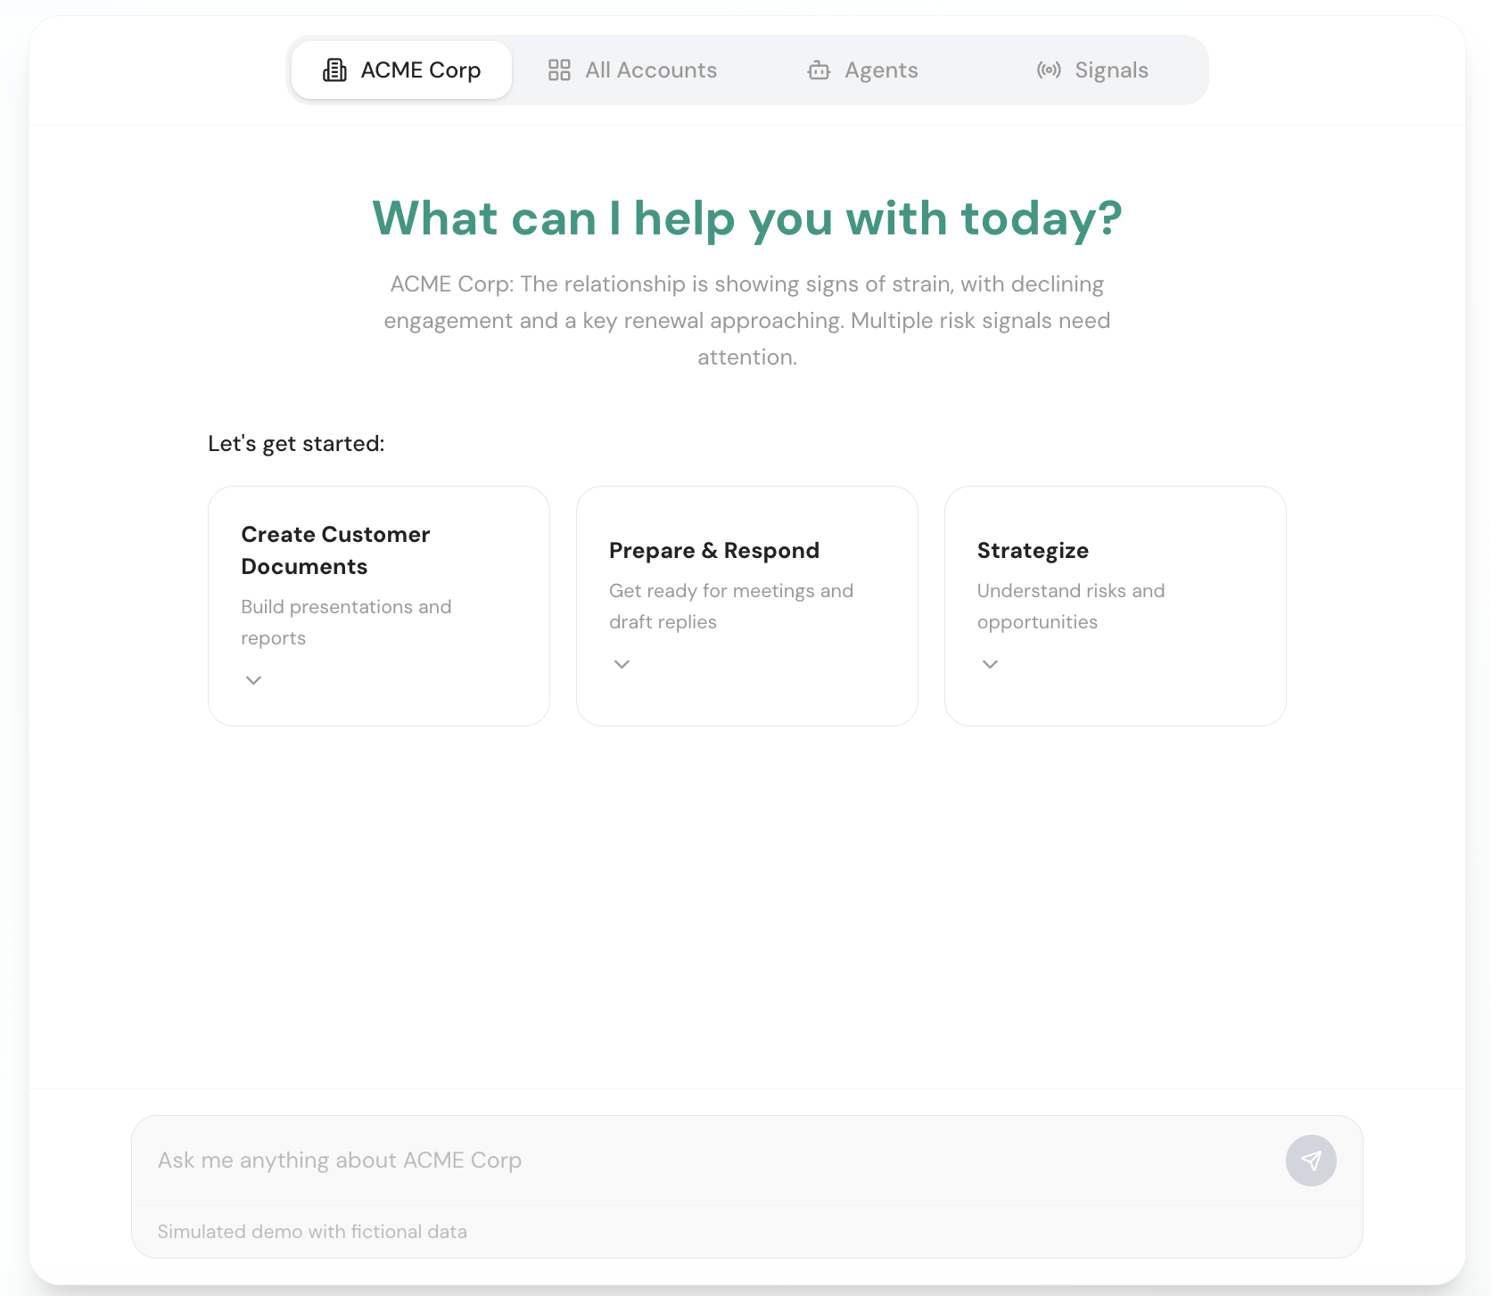Click "Build presentations and reports" description
This screenshot has width=1491, height=1296.
346,622
